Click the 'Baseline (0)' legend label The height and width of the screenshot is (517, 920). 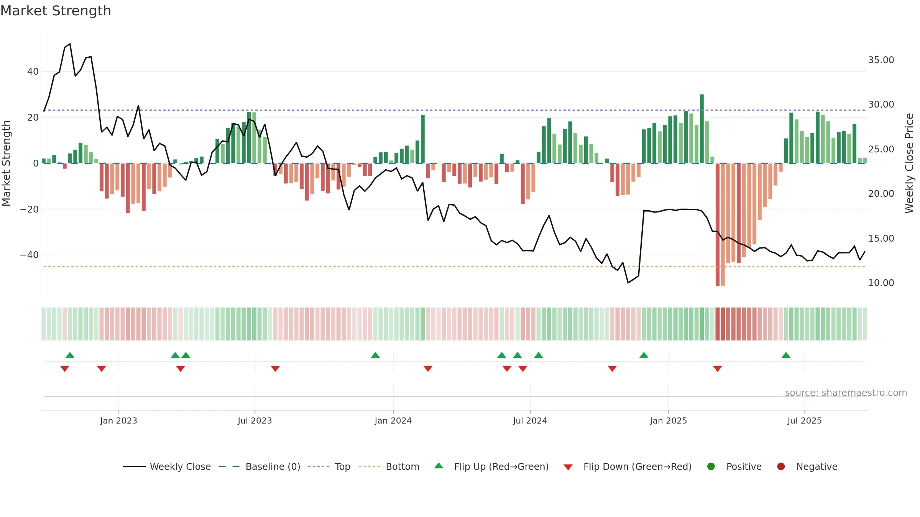[x=273, y=466]
